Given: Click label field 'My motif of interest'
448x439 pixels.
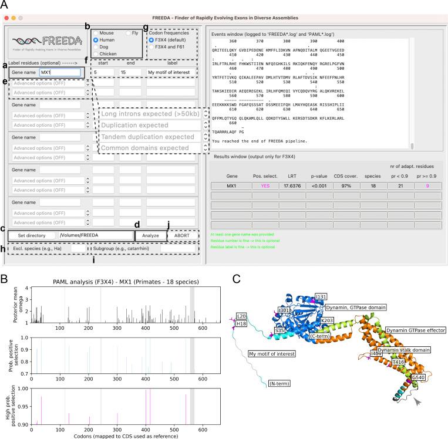Looking at the screenshot, I should click(171, 73).
